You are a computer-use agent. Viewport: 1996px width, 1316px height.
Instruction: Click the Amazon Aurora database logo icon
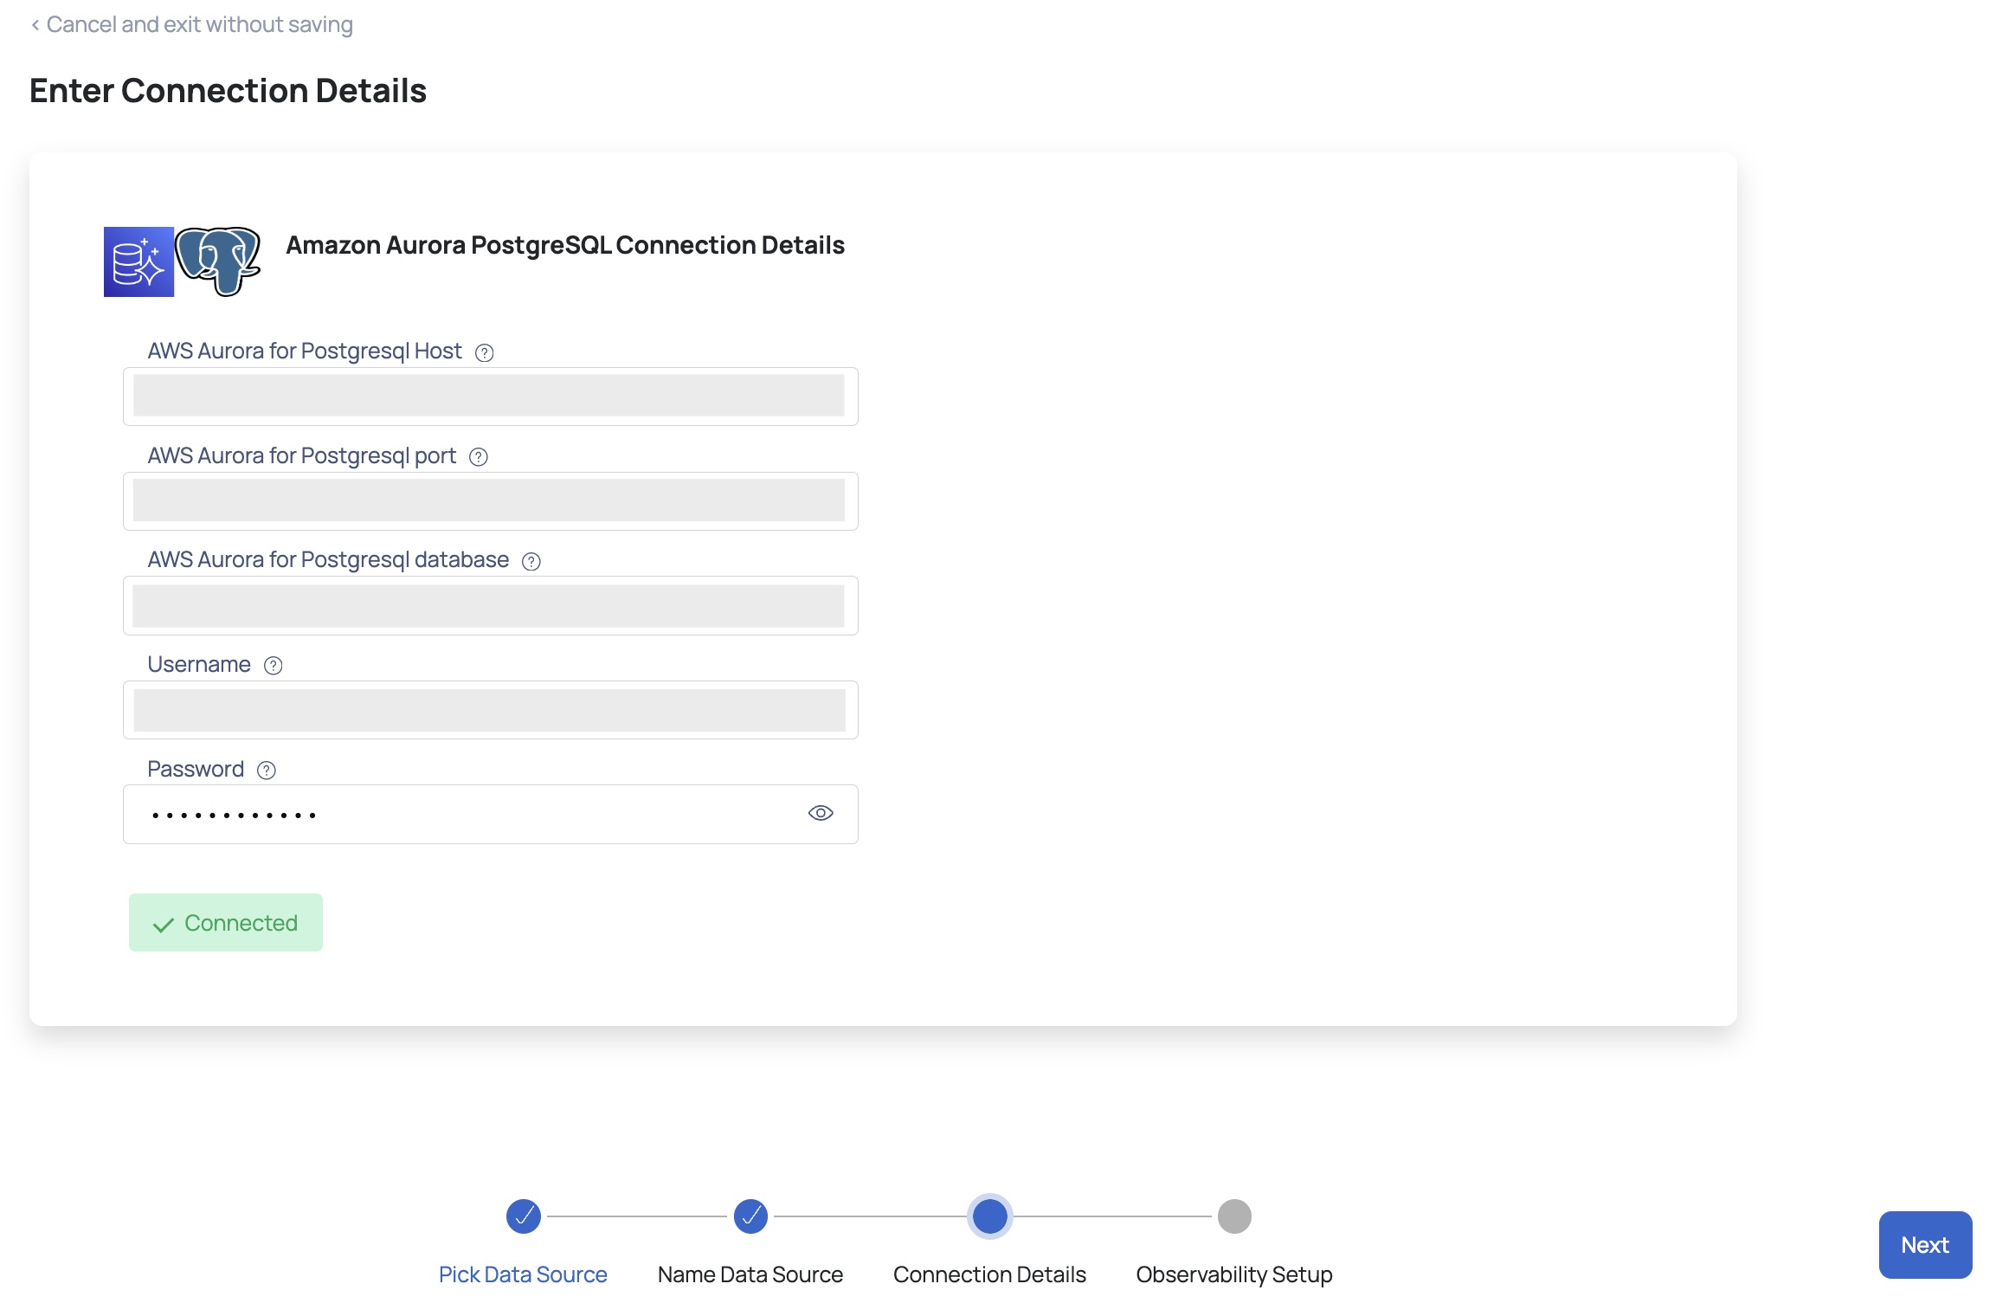coord(138,261)
